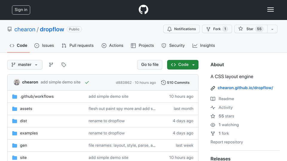Open the master branch selector dropdown

coord(25,65)
